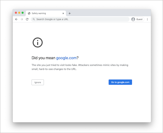Image resolution: width=163 pixels, height=133 pixels.
Task: Follow the blue google.com link in heading
Action: pos(66,58)
